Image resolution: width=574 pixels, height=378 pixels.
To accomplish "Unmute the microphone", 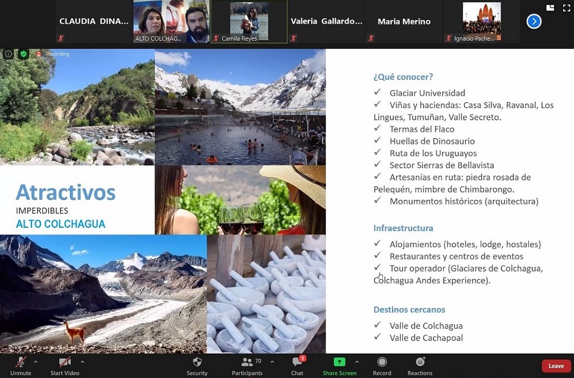I will click(x=21, y=365).
